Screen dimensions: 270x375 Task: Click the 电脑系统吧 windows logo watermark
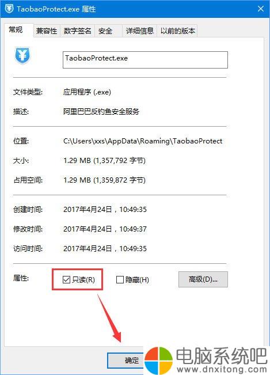tap(158, 361)
